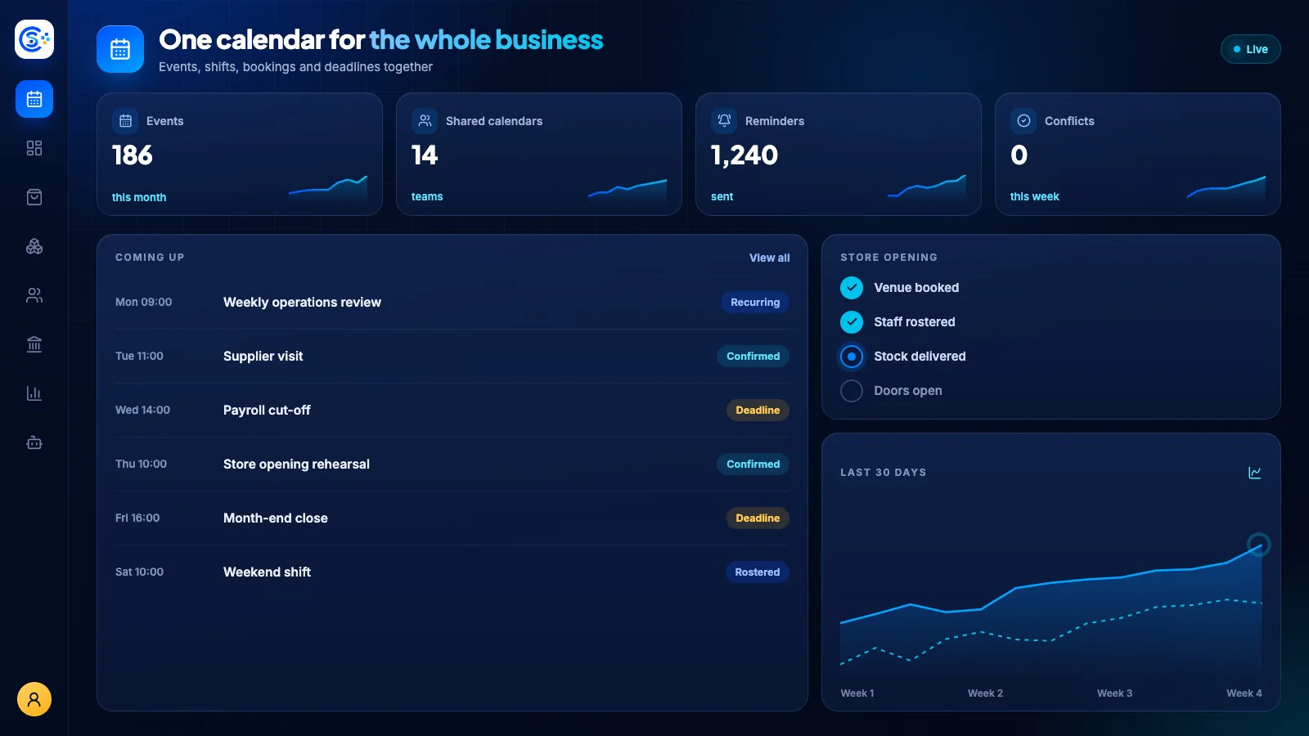Image resolution: width=1309 pixels, height=736 pixels.
Task: Open the Payroll cut-off event
Action: click(452, 411)
